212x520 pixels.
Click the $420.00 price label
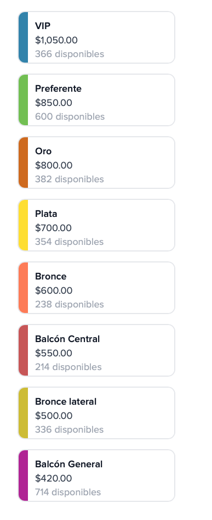(53, 478)
